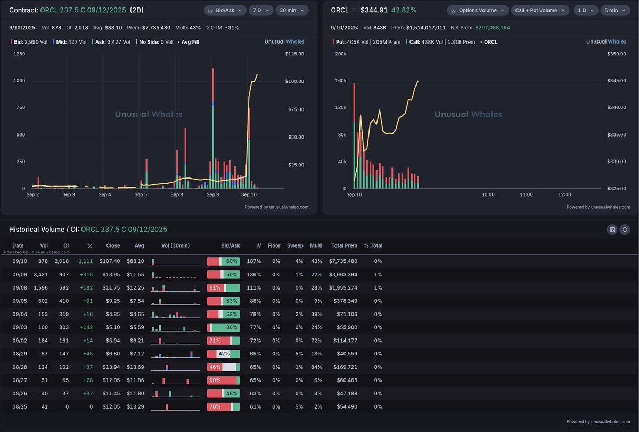Sort table by Sweep column header
This screenshot has width=639, height=432.
(295, 245)
